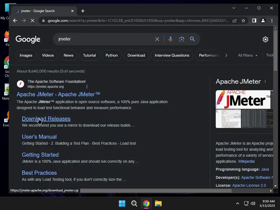Open the Windows Start button
The width and height of the screenshot is (280, 210).
point(122,203)
